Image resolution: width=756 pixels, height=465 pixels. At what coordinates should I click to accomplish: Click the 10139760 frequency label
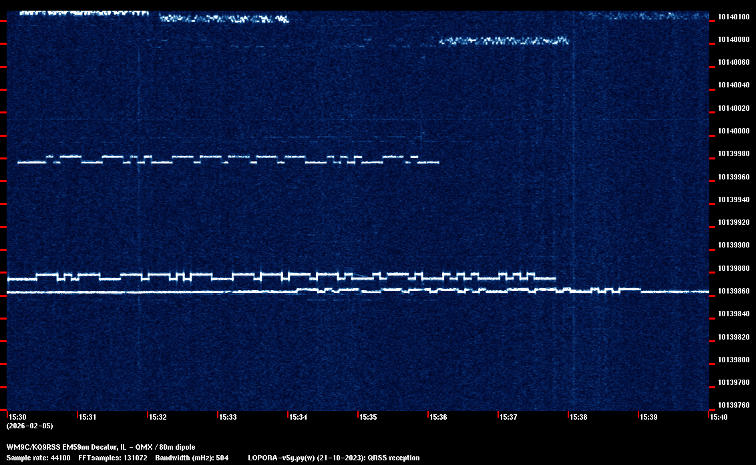pyautogui.click(x=733, y=405)
